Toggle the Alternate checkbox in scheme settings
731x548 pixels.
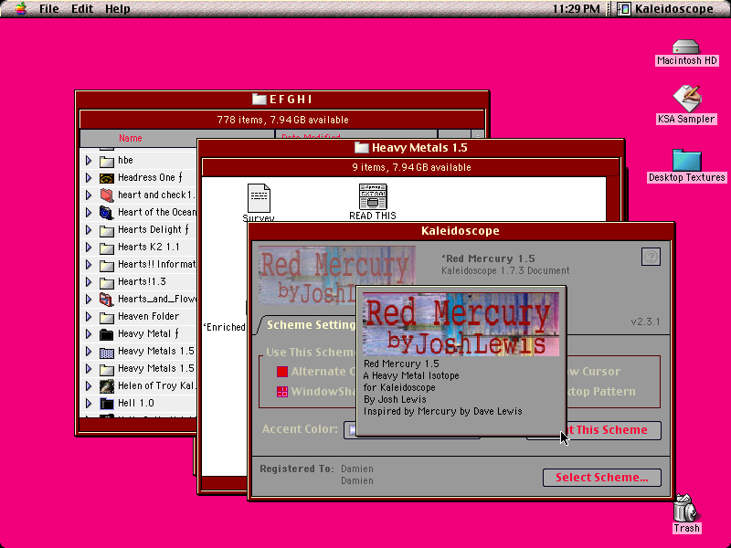pyautogui.click(x=282, y=372)
